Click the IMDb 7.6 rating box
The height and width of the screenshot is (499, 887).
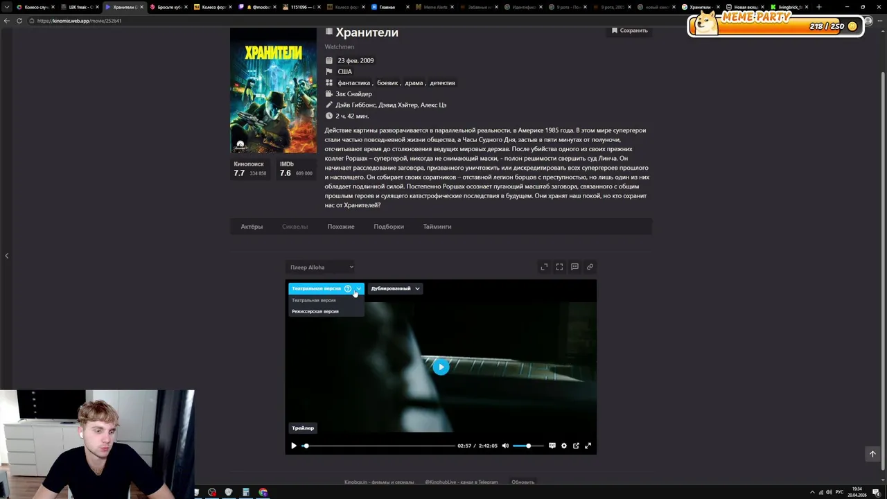295,169
